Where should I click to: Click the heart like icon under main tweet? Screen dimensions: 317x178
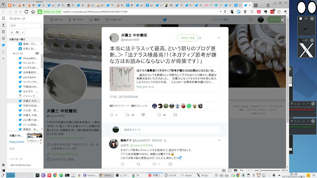point(159,115)
